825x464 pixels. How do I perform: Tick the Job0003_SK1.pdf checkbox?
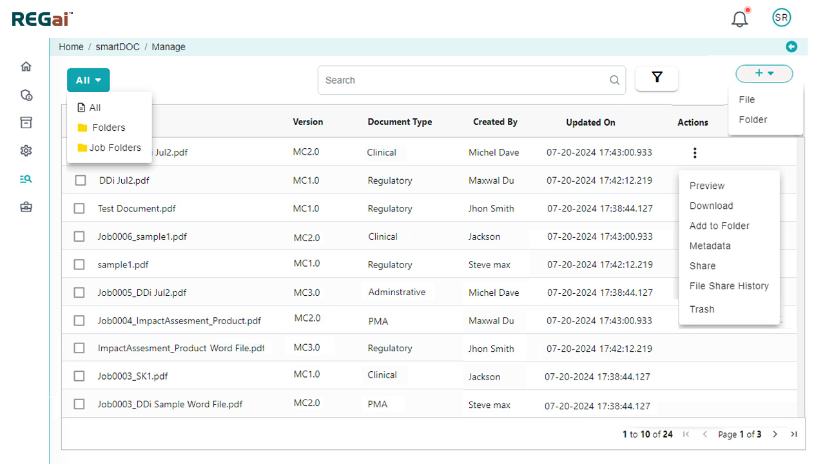79,376
